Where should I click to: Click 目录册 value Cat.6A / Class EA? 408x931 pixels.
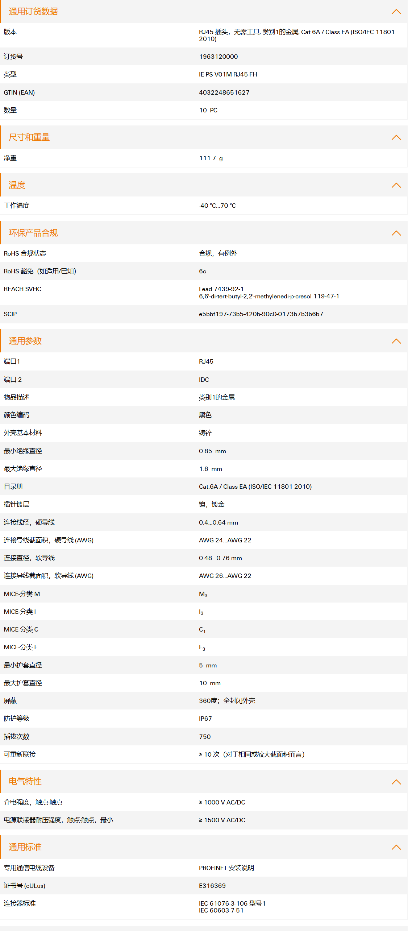pos(255,487)
